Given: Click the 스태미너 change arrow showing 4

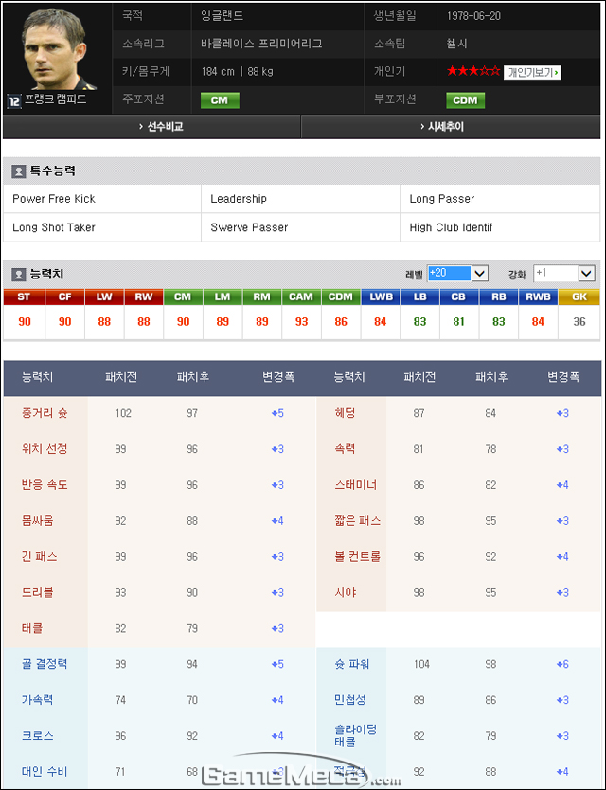Looking at the screenshot, I should [x=562, y=485].
